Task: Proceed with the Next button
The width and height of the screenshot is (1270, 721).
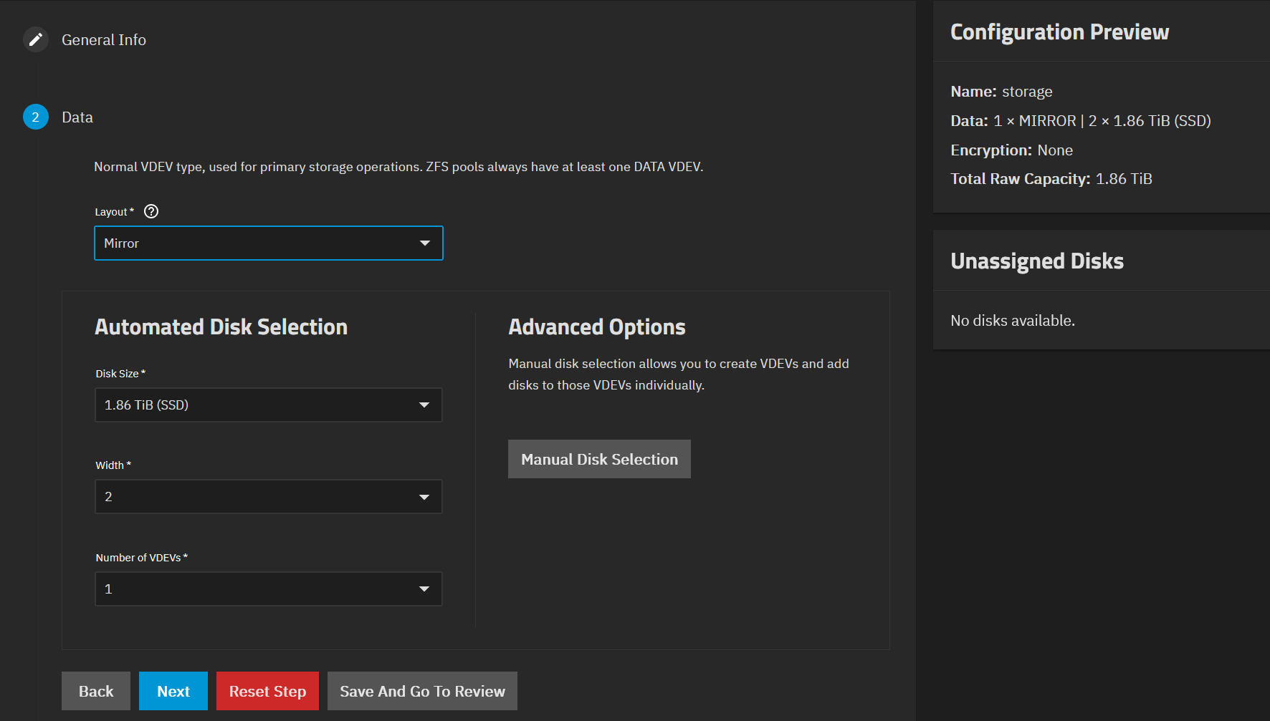Action: coord(173,691)
